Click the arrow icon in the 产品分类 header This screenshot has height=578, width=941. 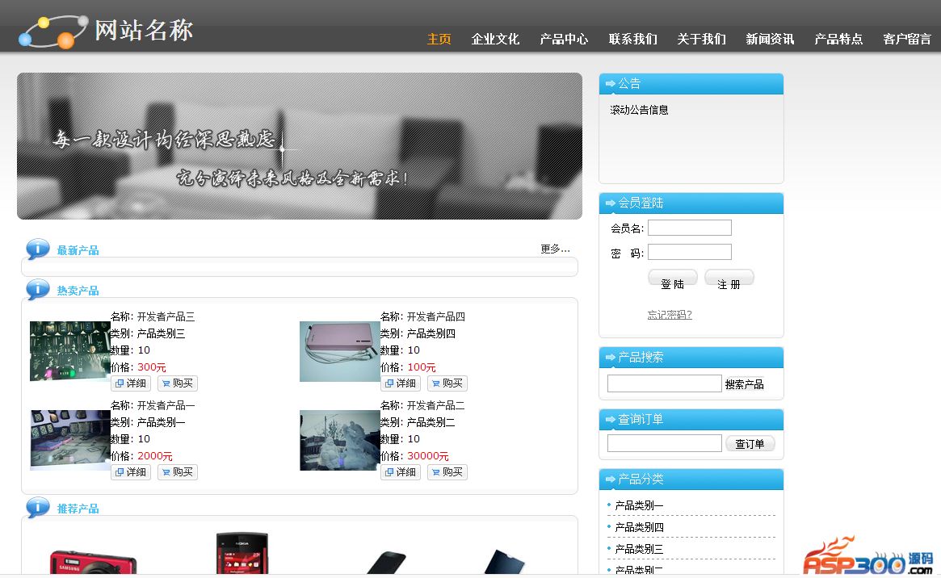[611, 479]
